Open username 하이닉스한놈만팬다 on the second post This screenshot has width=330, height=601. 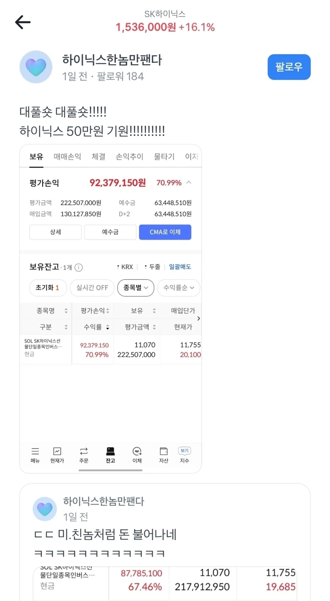(x=104, y=501)
